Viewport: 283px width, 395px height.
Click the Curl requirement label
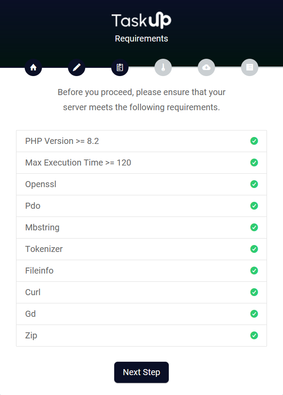pyautogui.click(x=33, y=292)
